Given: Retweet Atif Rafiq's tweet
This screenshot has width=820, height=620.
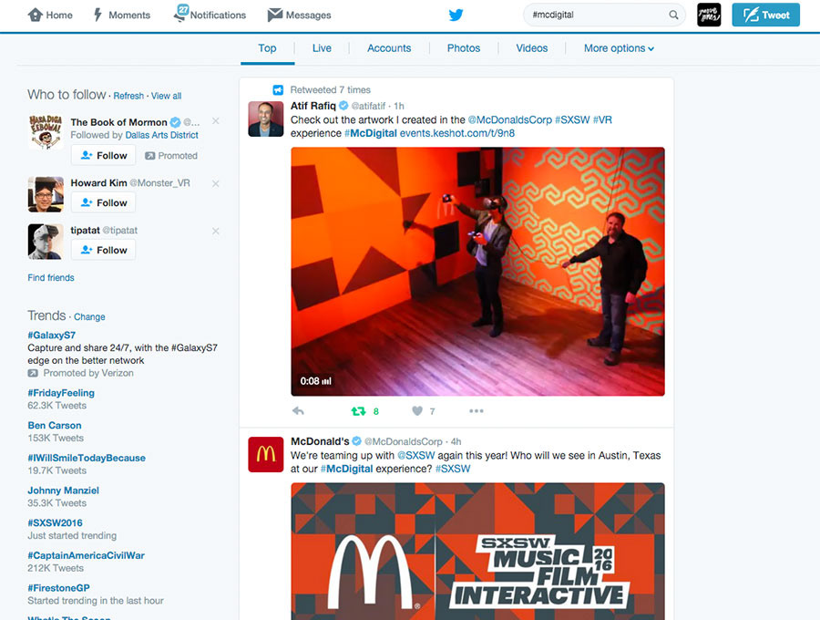Looking at the screenshot, I should point(359,411).
